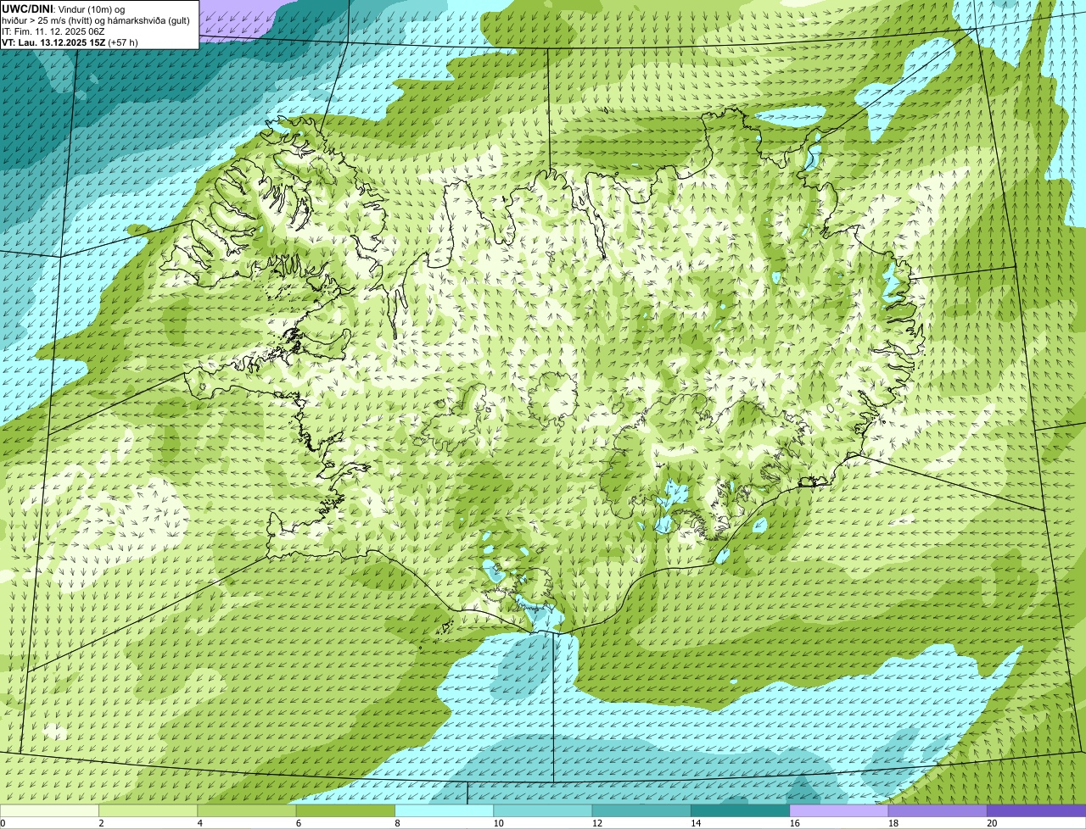This screenshot has width=1086, height=829.
Task: Click the 'VT: Lau. 13.12.2025 15Z (+57 h)' line
Action: tap(70, 42)
